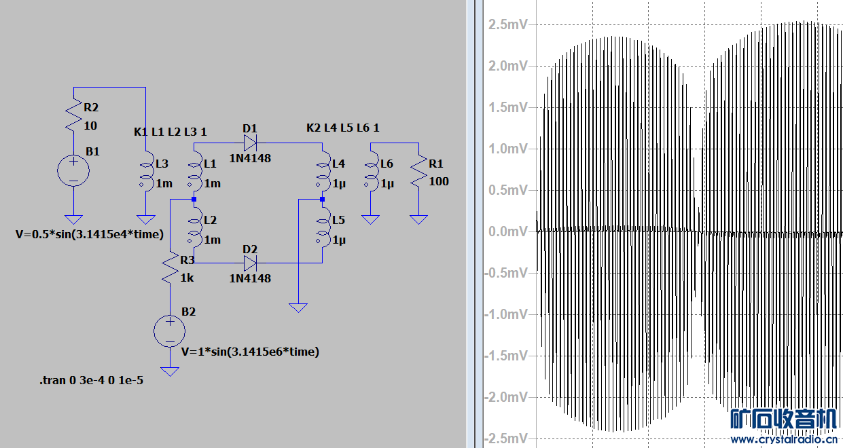
Task: Select voltage source B2 symbol
Action: coord(169,331)
